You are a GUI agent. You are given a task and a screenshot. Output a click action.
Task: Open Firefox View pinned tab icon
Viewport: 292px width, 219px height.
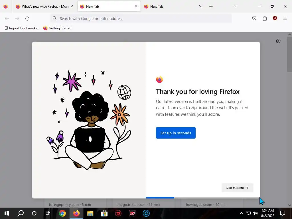coord(6,7)
